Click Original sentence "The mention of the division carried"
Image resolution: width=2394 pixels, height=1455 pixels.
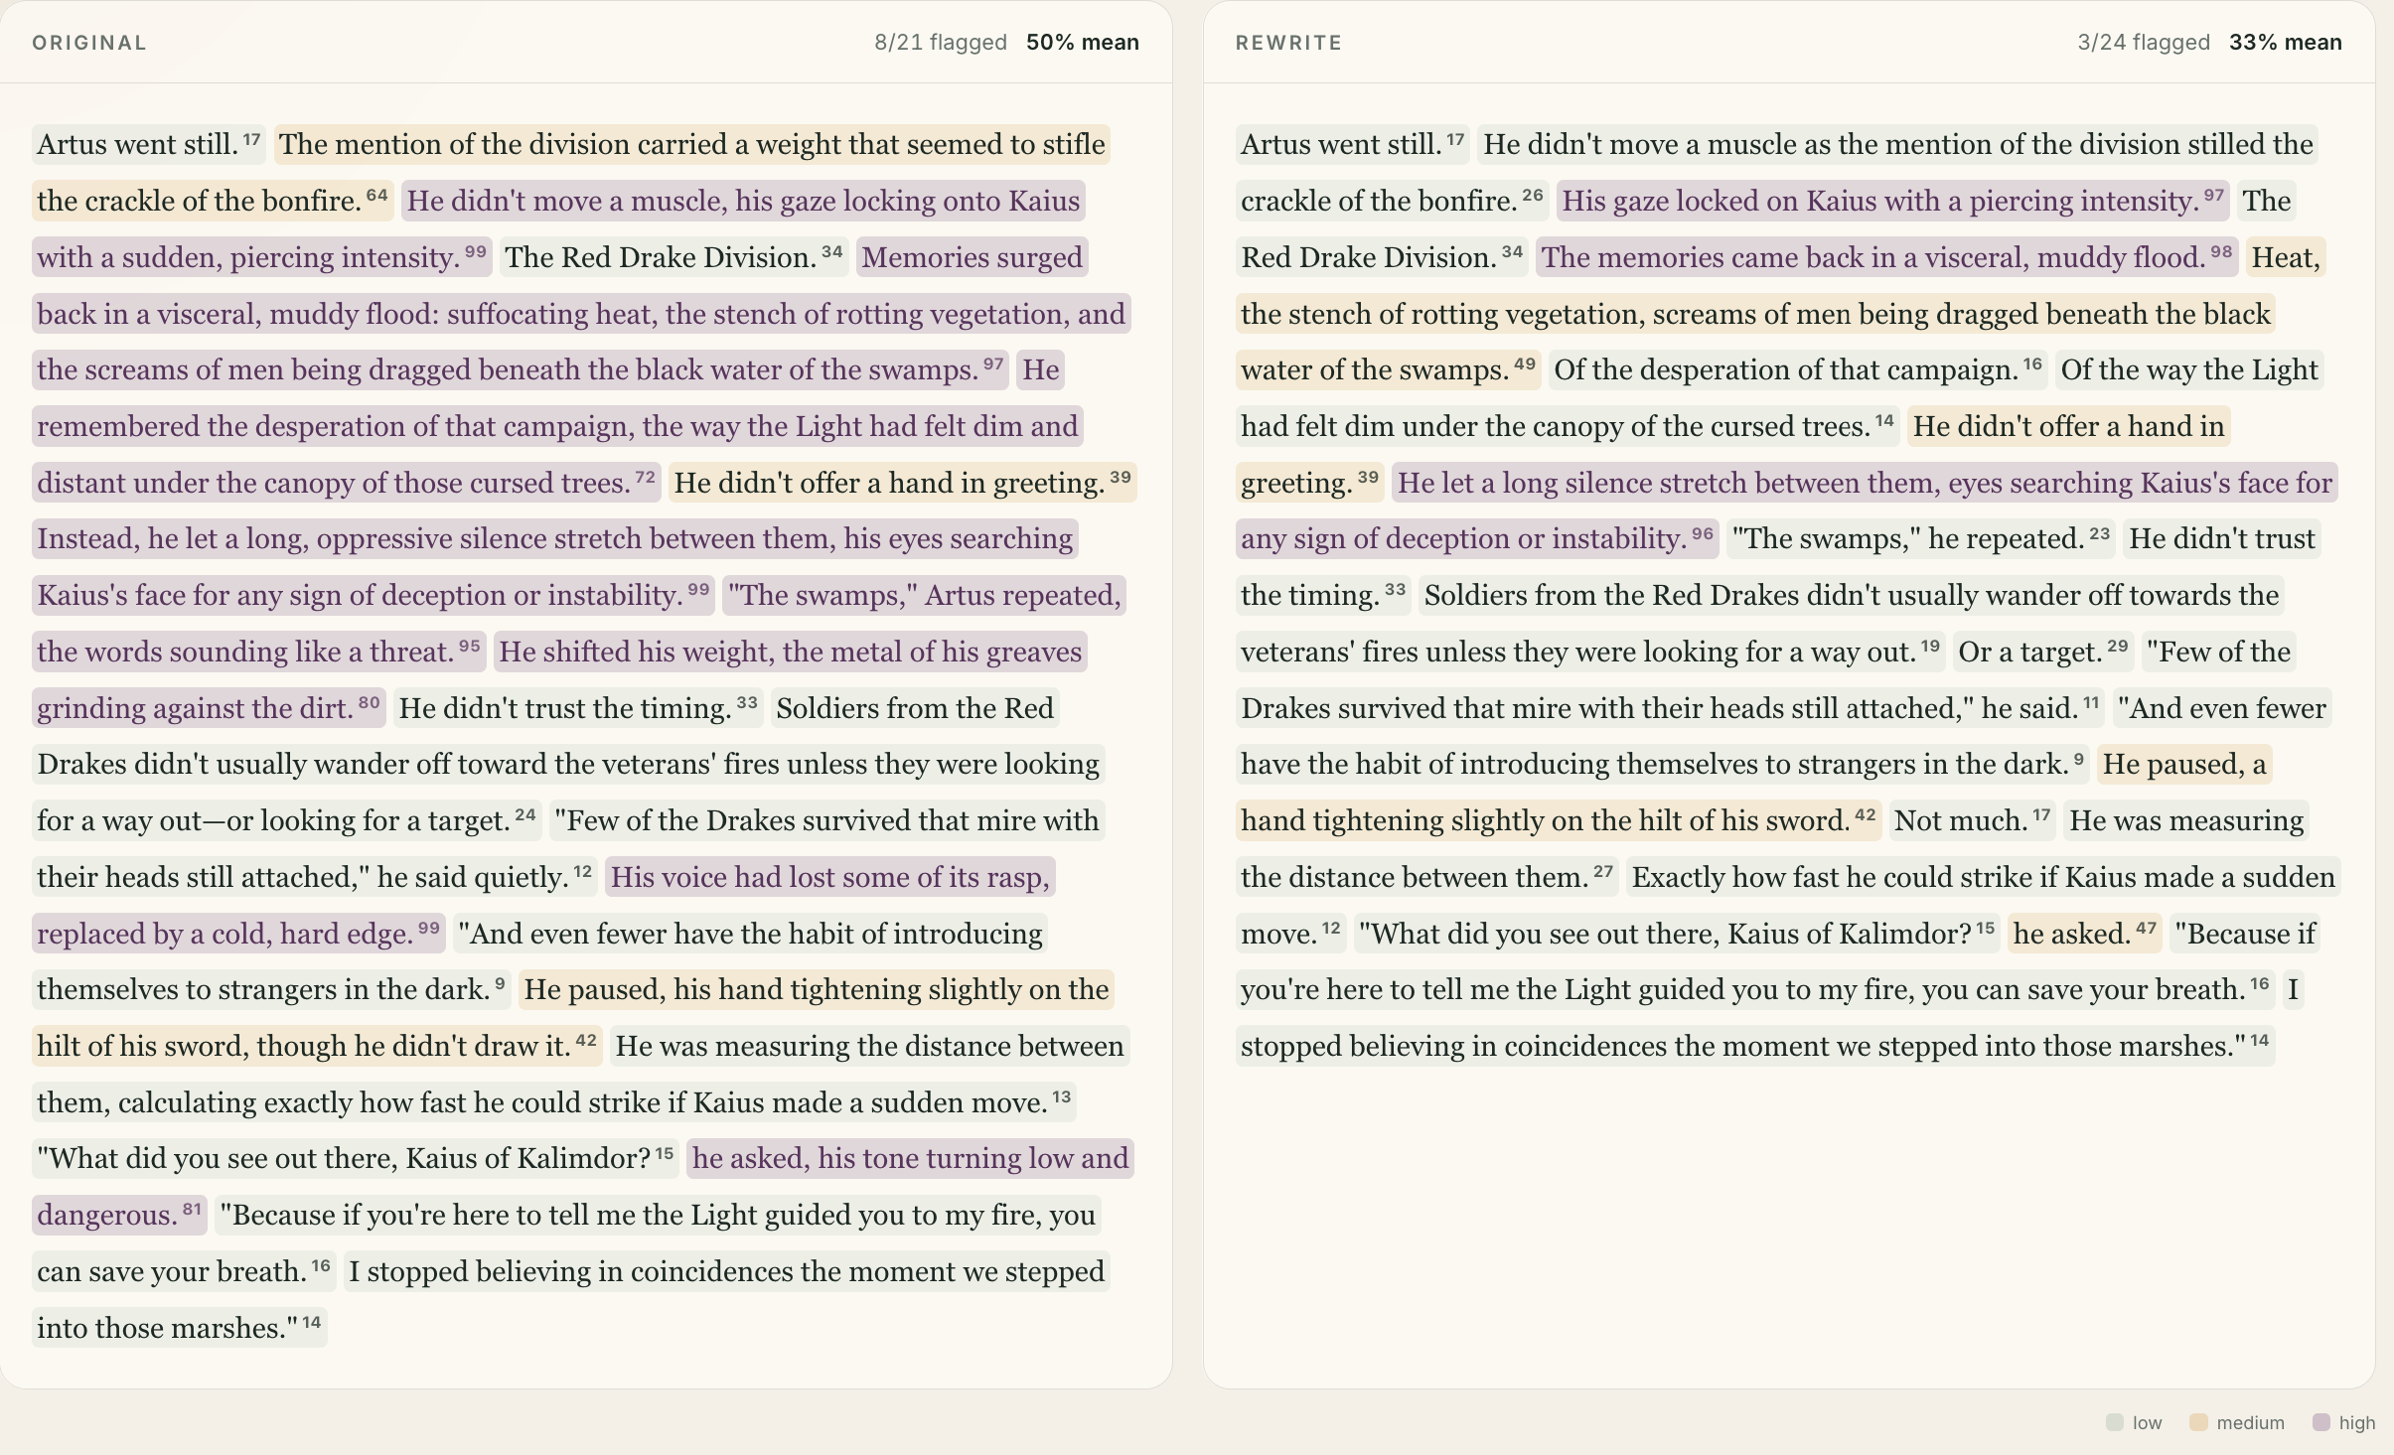(691, 145)
